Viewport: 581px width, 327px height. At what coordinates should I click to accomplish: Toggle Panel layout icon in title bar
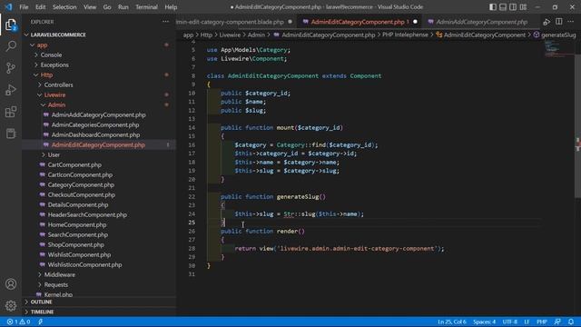pos(503,7)
